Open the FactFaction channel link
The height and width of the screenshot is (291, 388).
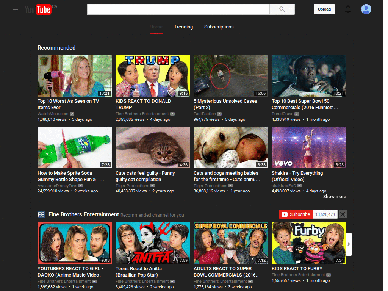(x=205, y=114)
